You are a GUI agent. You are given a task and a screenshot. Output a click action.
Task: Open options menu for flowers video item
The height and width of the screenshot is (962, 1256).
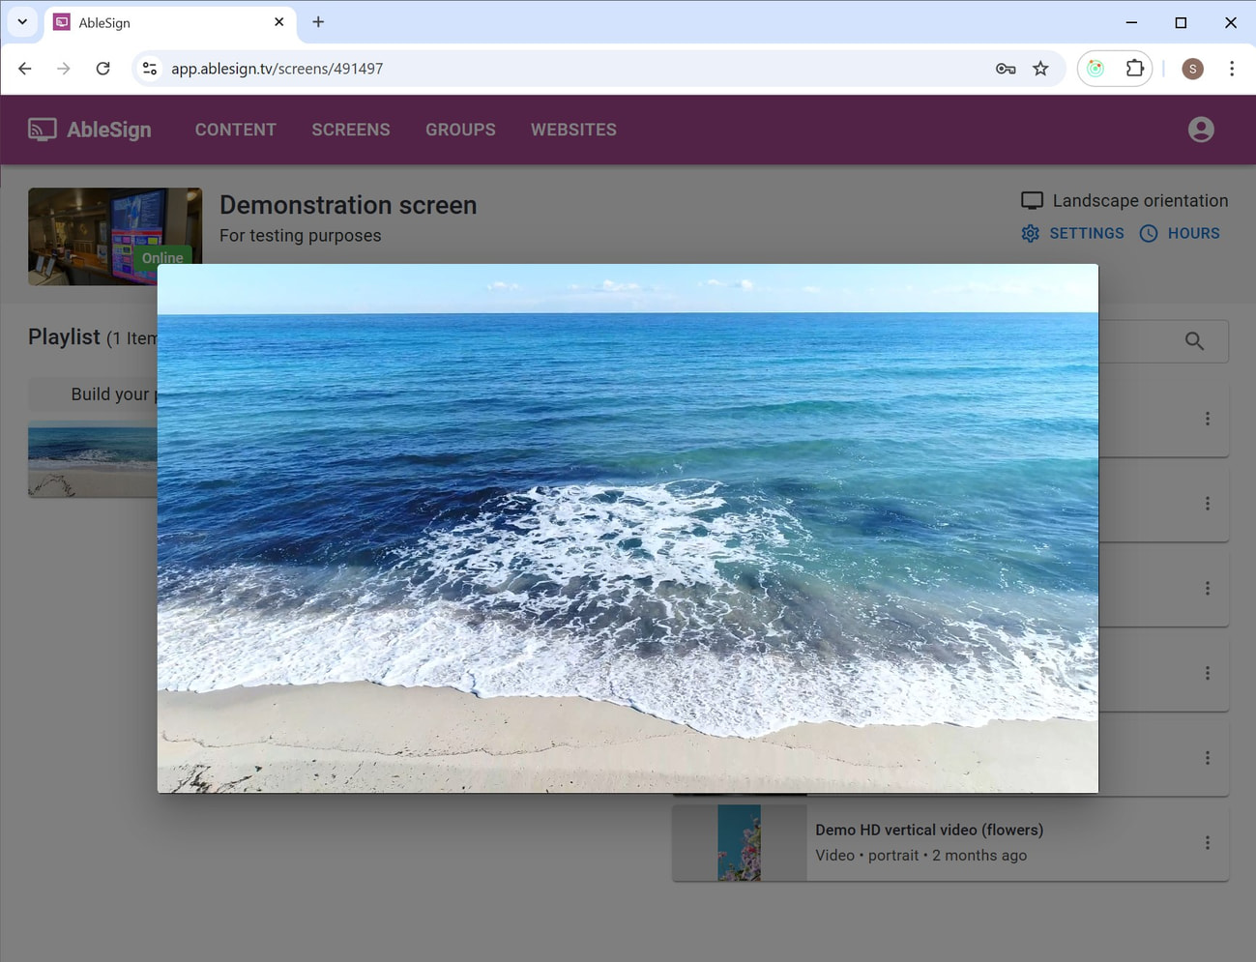pos(1207,843)
